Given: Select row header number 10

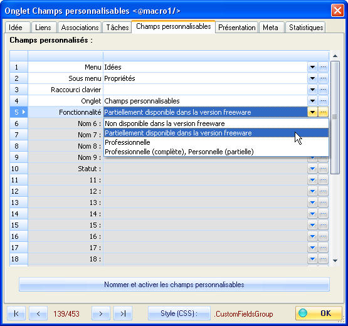Looking at the screenshot, I should tap(19, 169).
